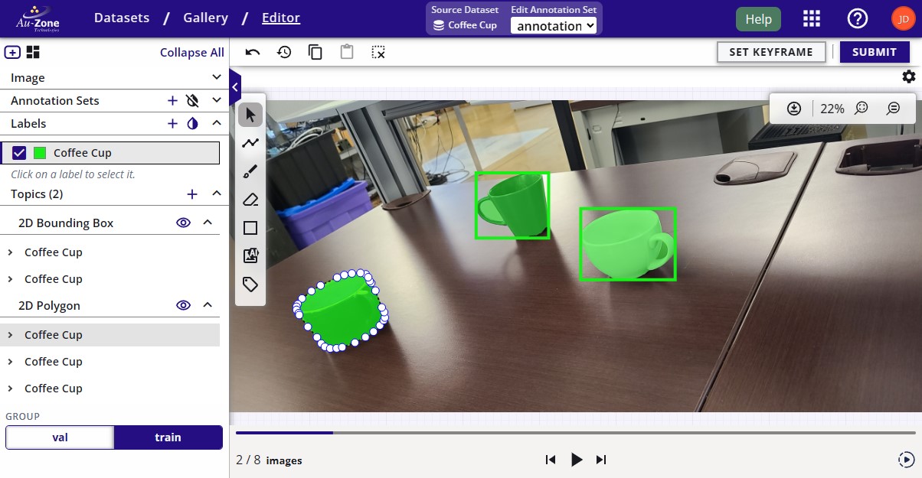Screen dimensions: 922x478
Task: Assign image to train group
Action: pyautogui.click(x=168, y=437)
